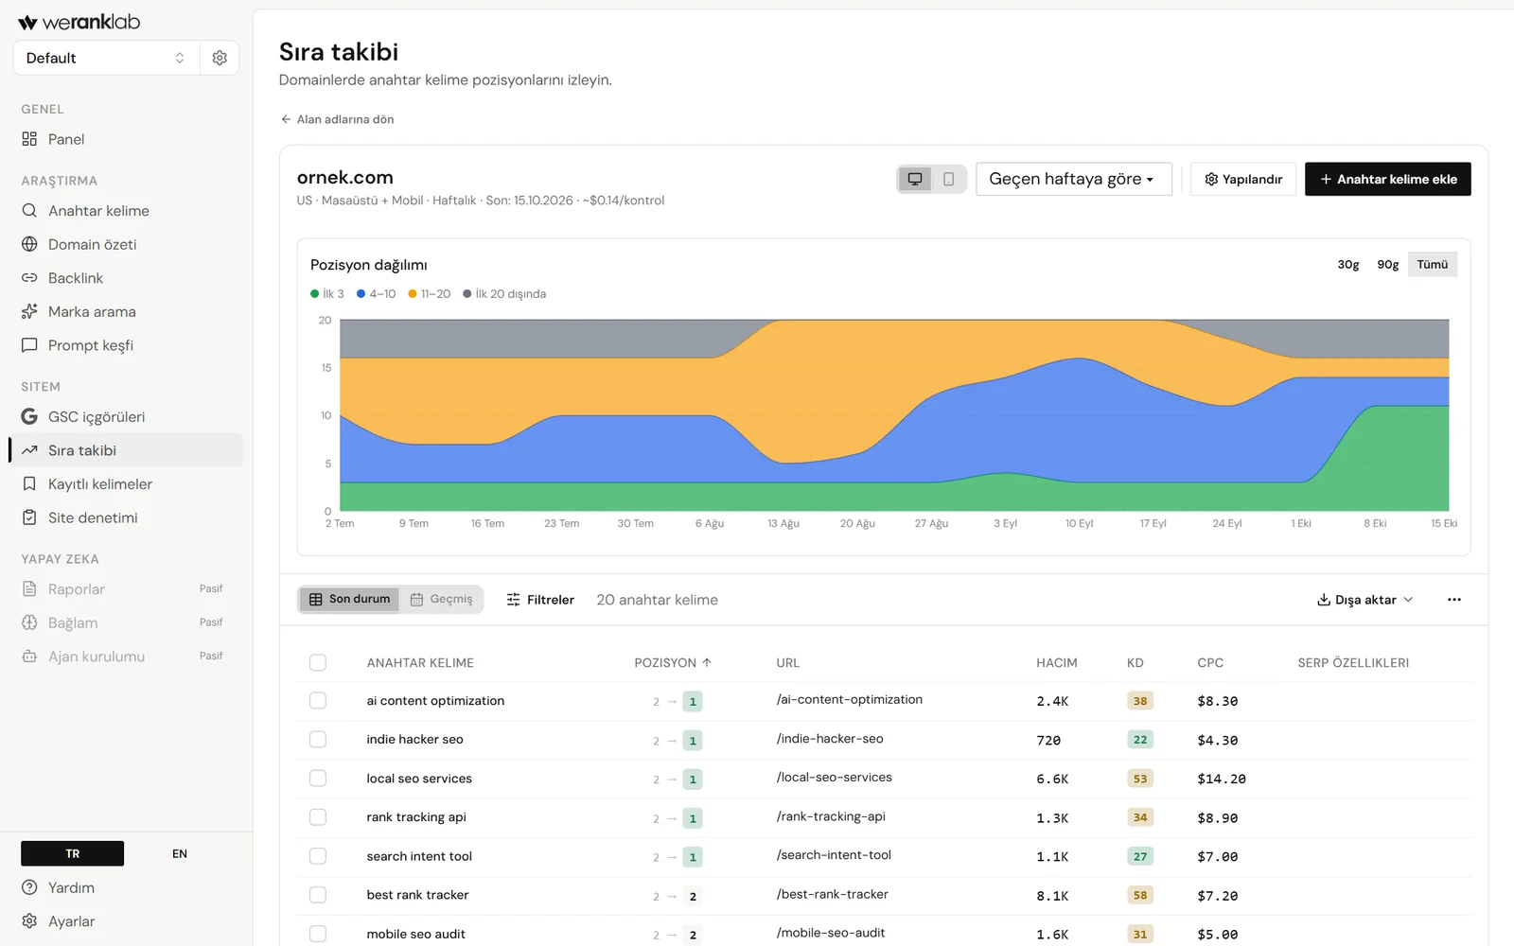Switch to mobile device view

(x=949, y=179)
